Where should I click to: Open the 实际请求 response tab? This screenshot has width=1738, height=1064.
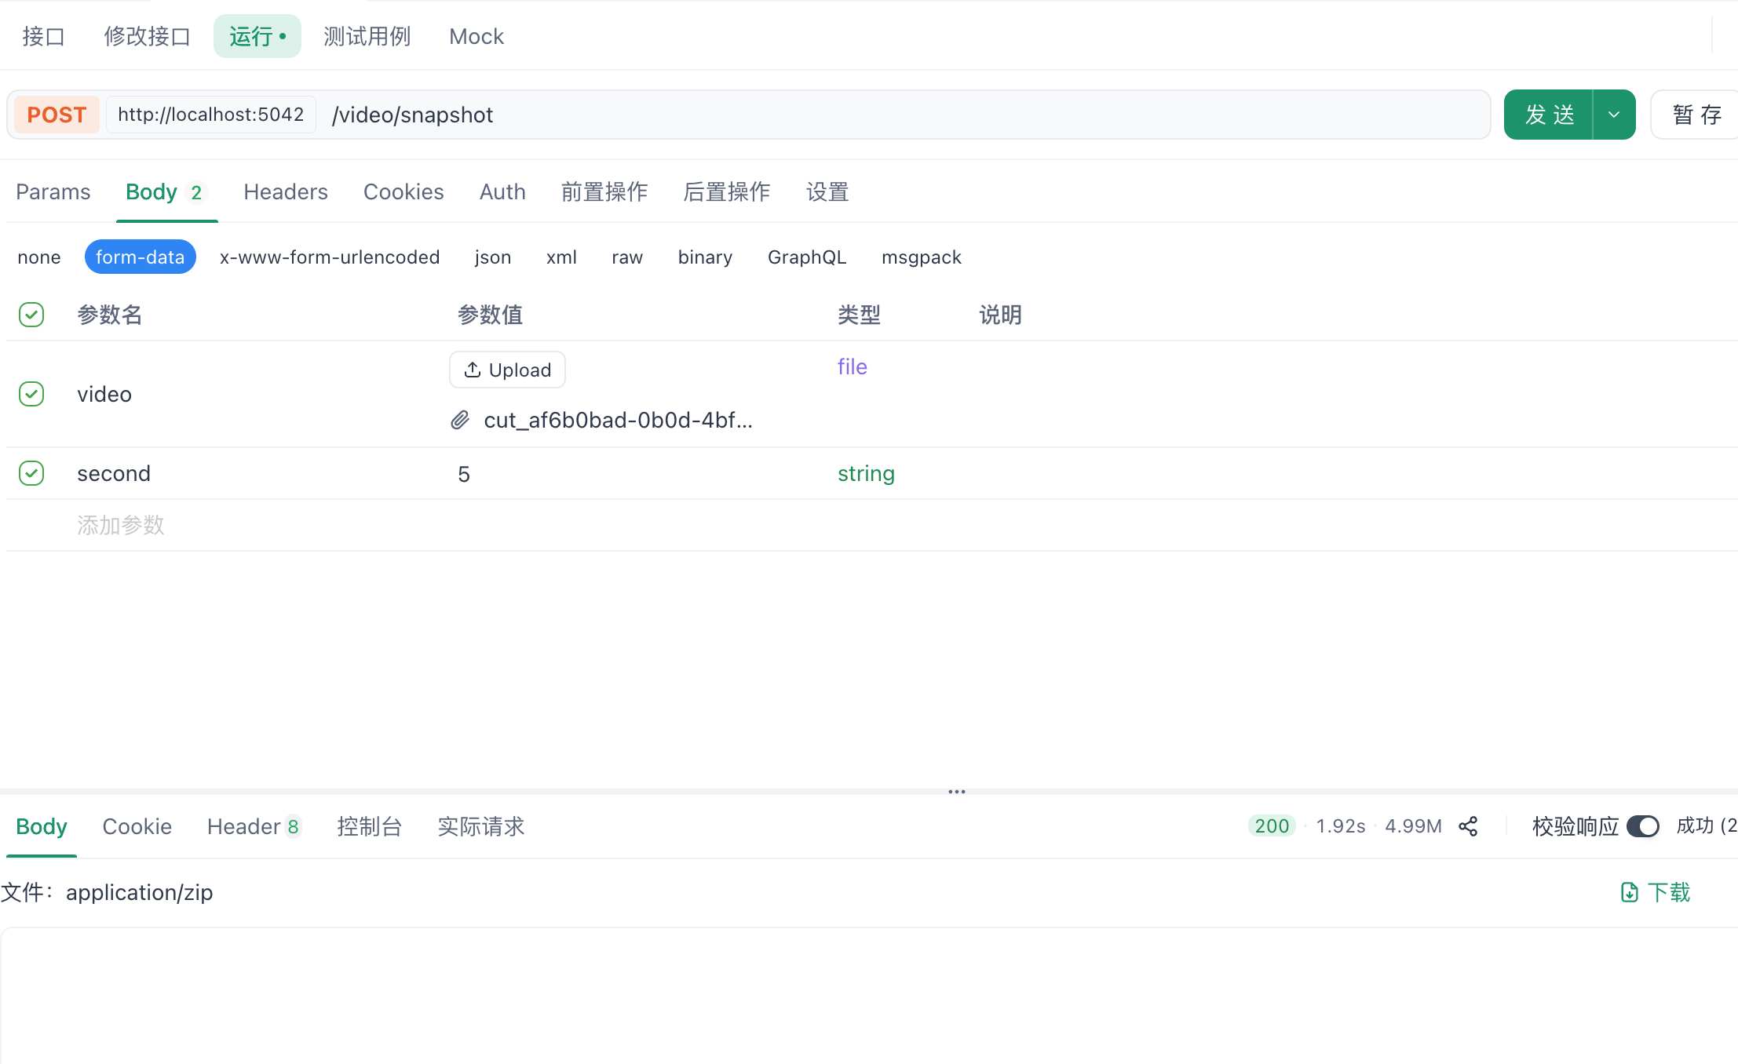480,826
